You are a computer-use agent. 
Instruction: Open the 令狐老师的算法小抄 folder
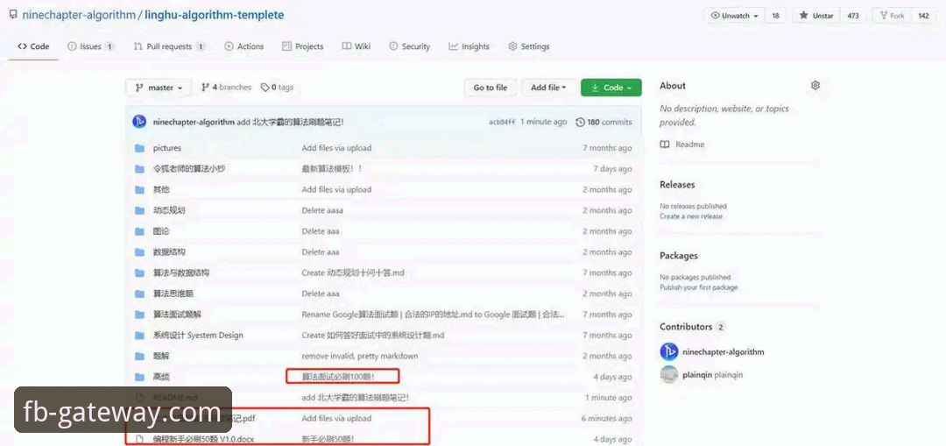click(x=189, y=169)
